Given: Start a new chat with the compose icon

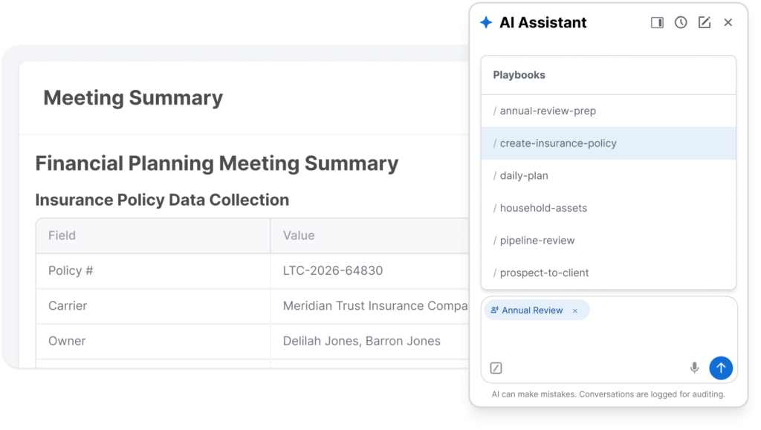Looking at the screenshot, I should [x=705, y=22].
